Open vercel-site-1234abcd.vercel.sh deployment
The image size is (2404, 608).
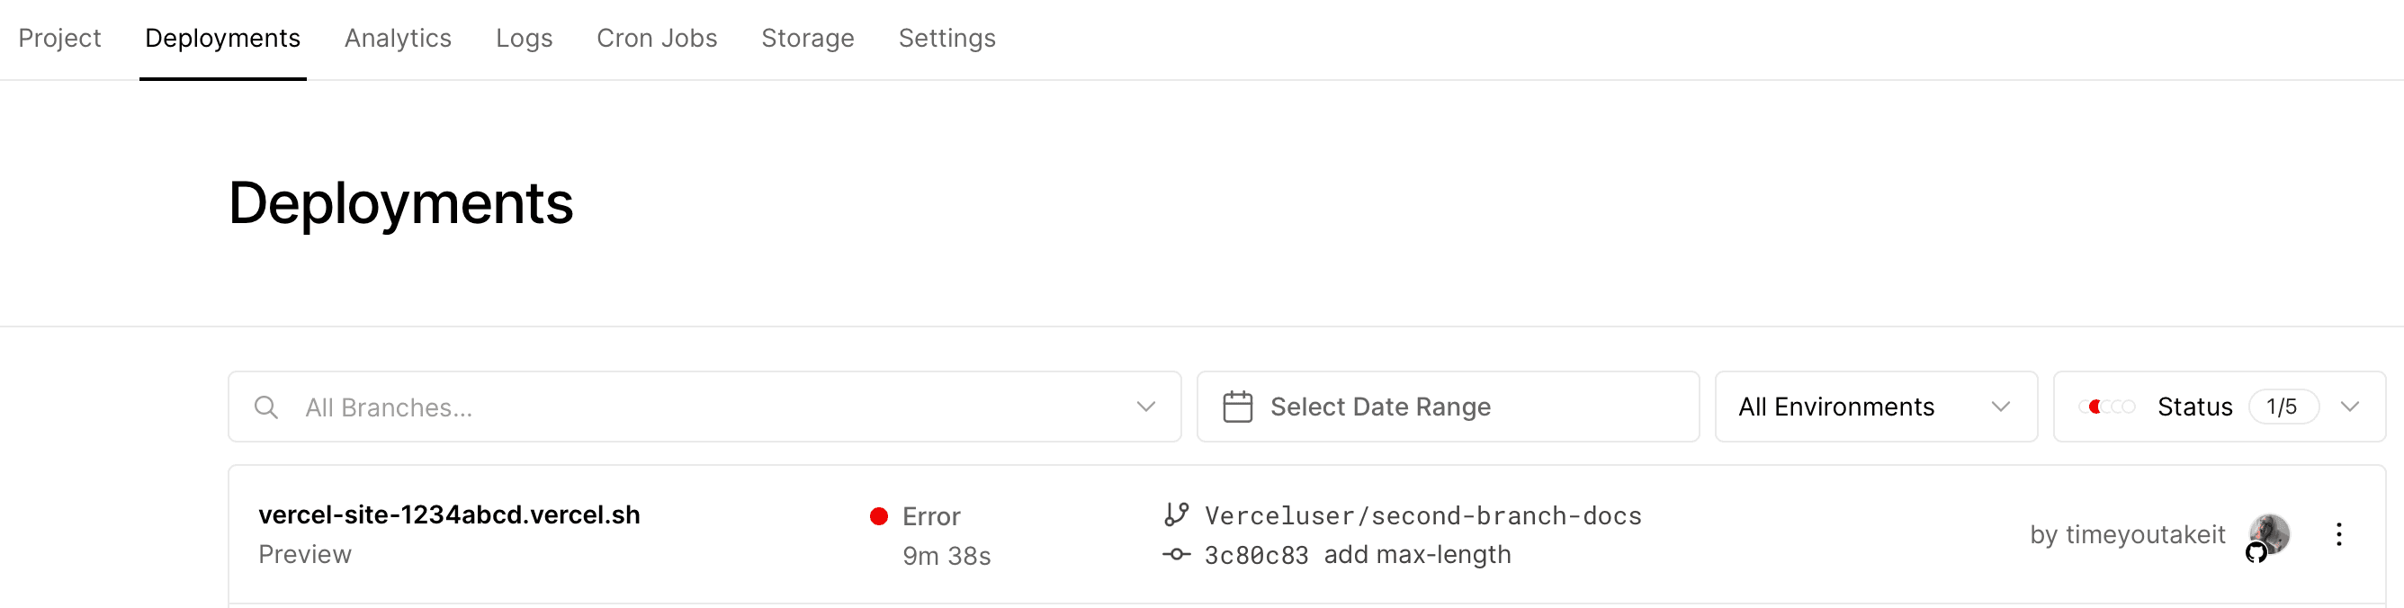tap(450, 514)
